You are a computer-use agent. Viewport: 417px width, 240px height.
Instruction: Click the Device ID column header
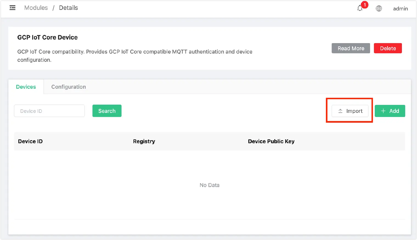pos(30,141)
